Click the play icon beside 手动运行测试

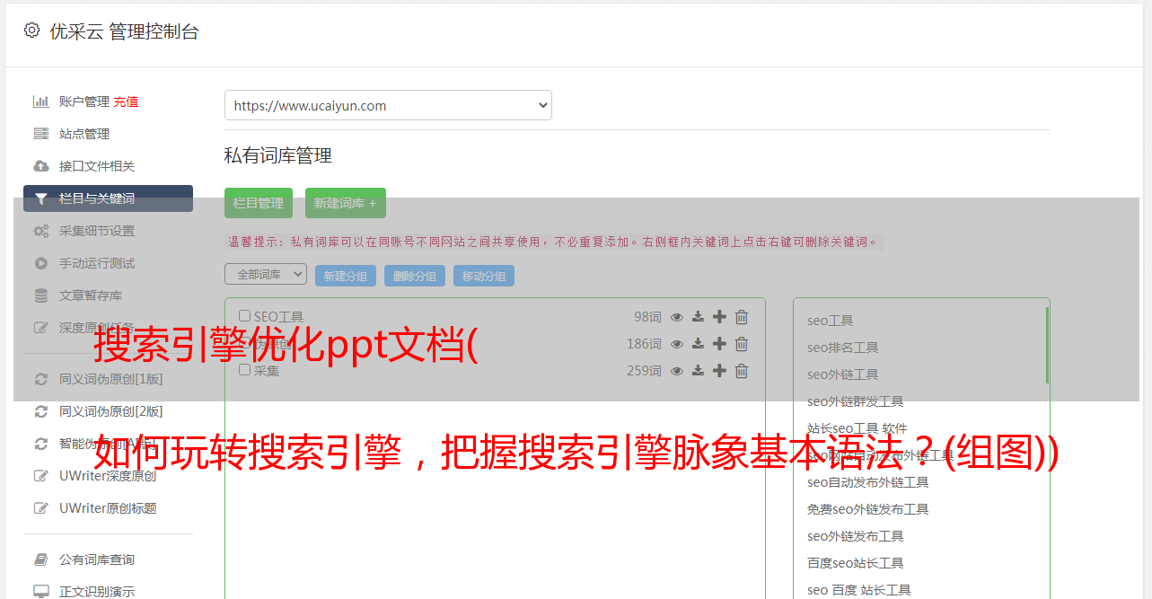pyautogui.click(x=40, y=263)
